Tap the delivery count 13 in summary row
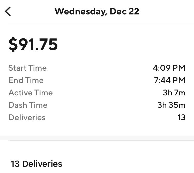Viewport: 194px width, 173px height. coord(182,118)
